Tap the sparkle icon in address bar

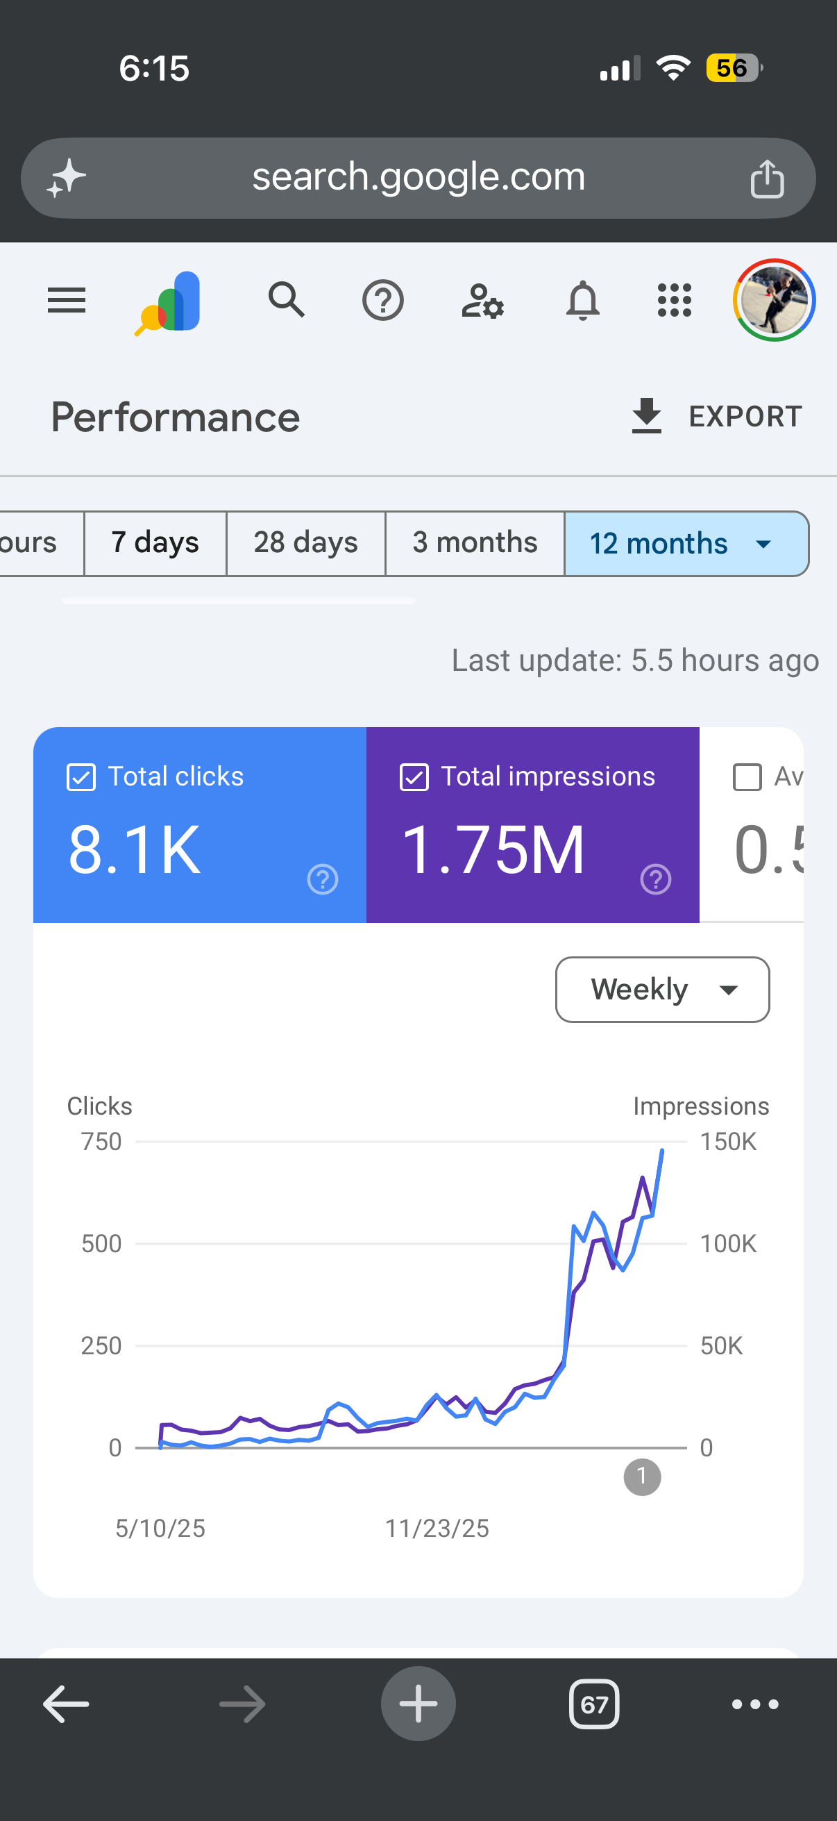(67, 178)
